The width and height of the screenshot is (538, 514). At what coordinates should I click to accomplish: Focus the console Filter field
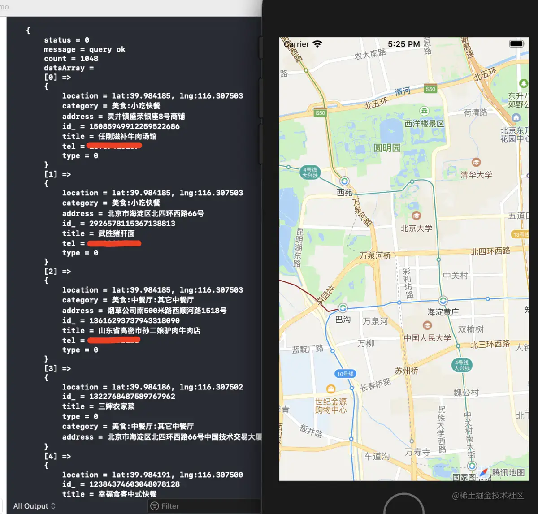pyautogui.click(x=204, y=506)
